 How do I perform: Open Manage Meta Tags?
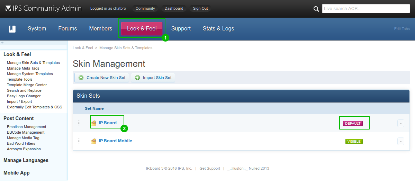(x=23, y=68)
